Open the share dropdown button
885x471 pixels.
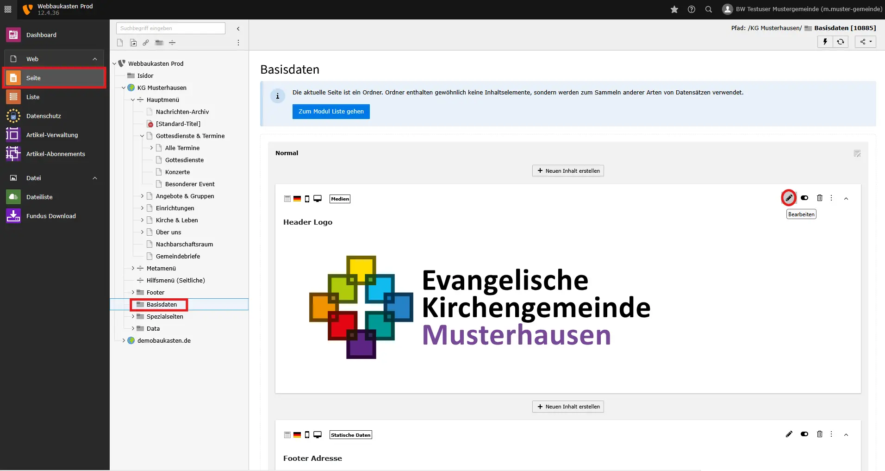click(865, 42)
